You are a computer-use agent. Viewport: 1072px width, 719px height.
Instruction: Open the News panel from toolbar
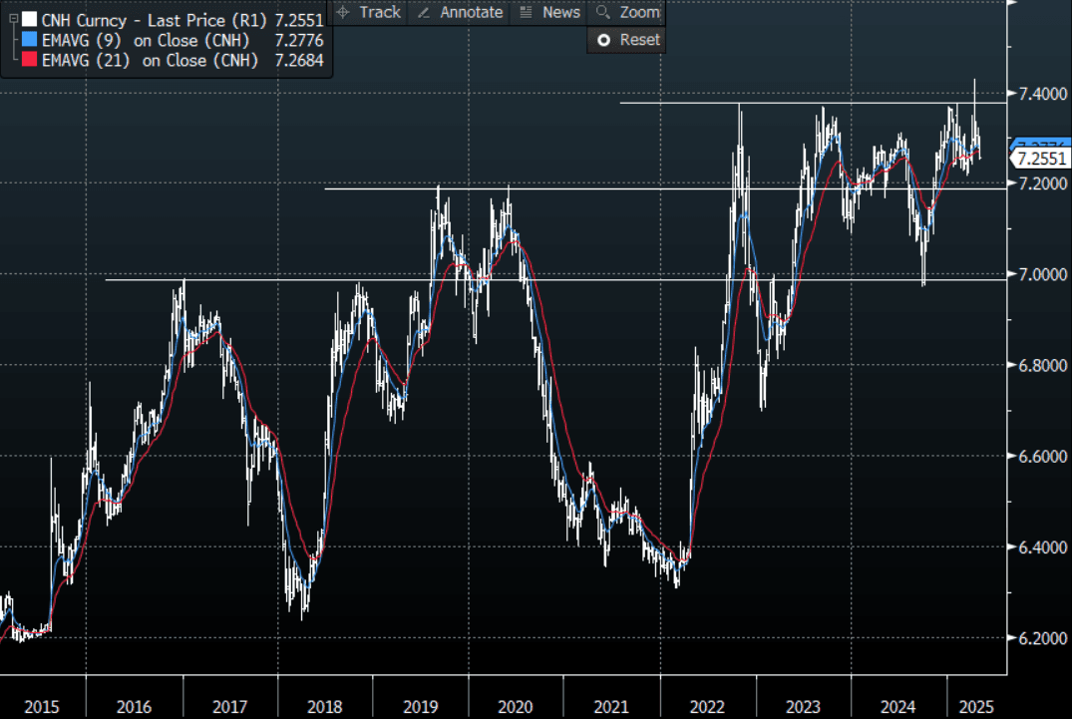point(550,12)
